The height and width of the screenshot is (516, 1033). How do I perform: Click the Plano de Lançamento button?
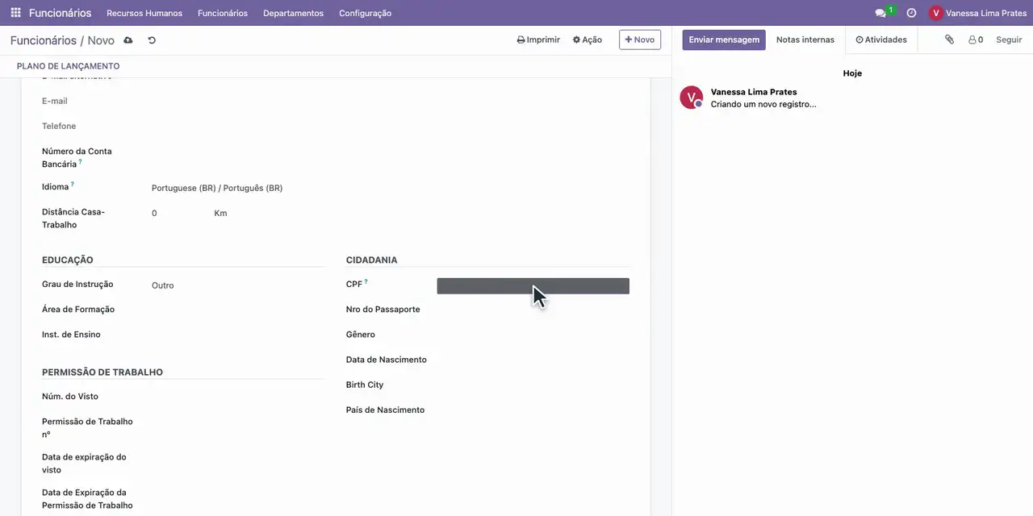pos(68,66)
